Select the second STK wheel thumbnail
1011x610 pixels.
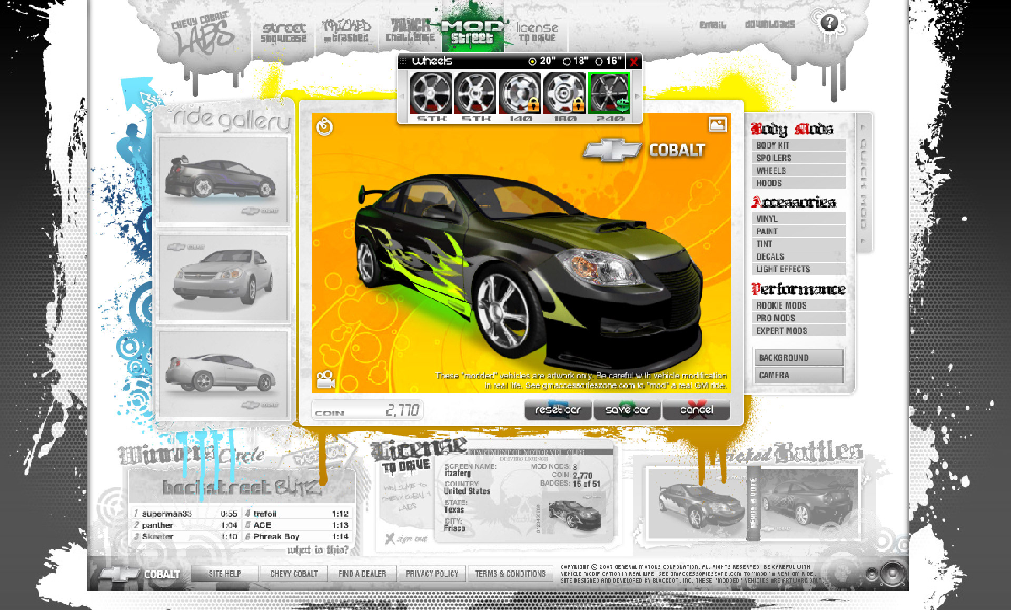click(475, 93)
